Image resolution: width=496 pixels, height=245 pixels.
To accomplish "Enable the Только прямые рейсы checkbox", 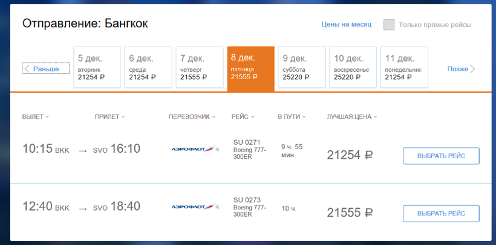I will 389,25.
